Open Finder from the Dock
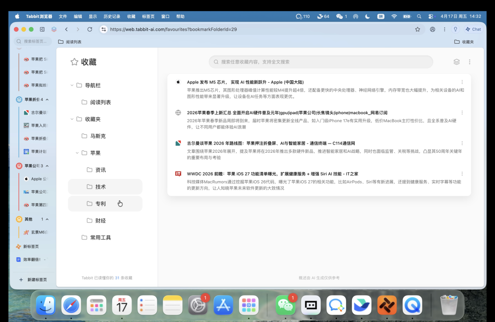495x322 pixels. click(x=46, y=305)
